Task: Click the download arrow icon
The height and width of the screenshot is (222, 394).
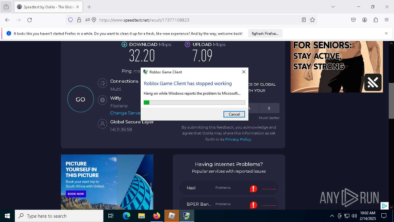Action: tap(124, 44)
